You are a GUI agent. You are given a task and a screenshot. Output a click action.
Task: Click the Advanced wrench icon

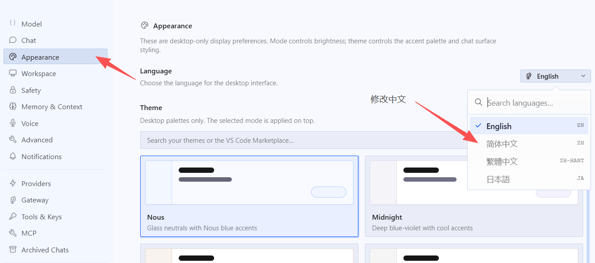point(13,140)
